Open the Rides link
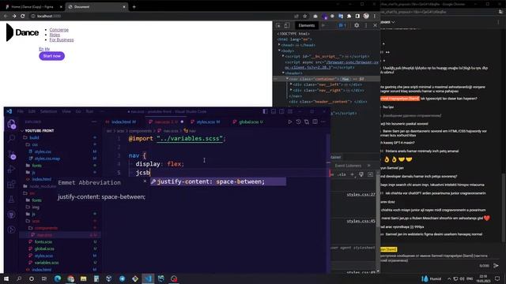This screenshot has width=506, height=284. 55,35
